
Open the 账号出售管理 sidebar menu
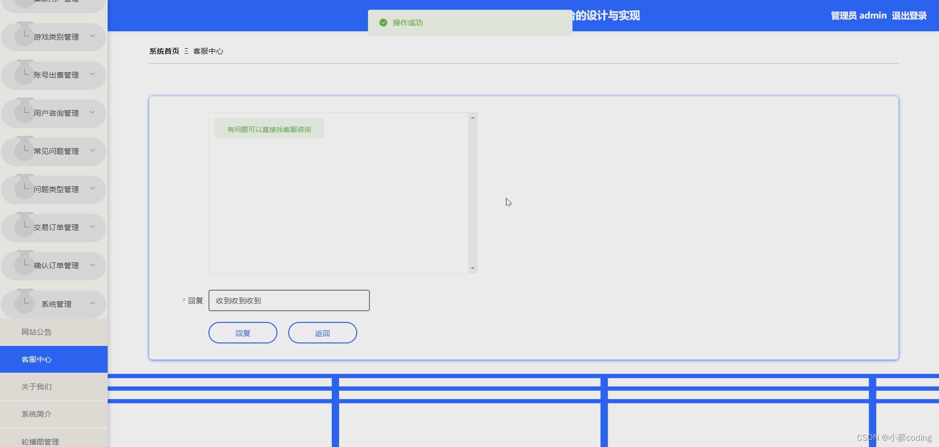[x=54, y=75]
